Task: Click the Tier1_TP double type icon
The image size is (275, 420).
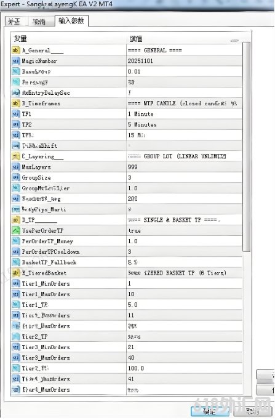Action: point(15,305)
